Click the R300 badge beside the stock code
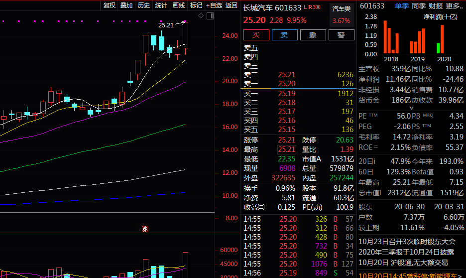The image size is (466, 278). 315,7
